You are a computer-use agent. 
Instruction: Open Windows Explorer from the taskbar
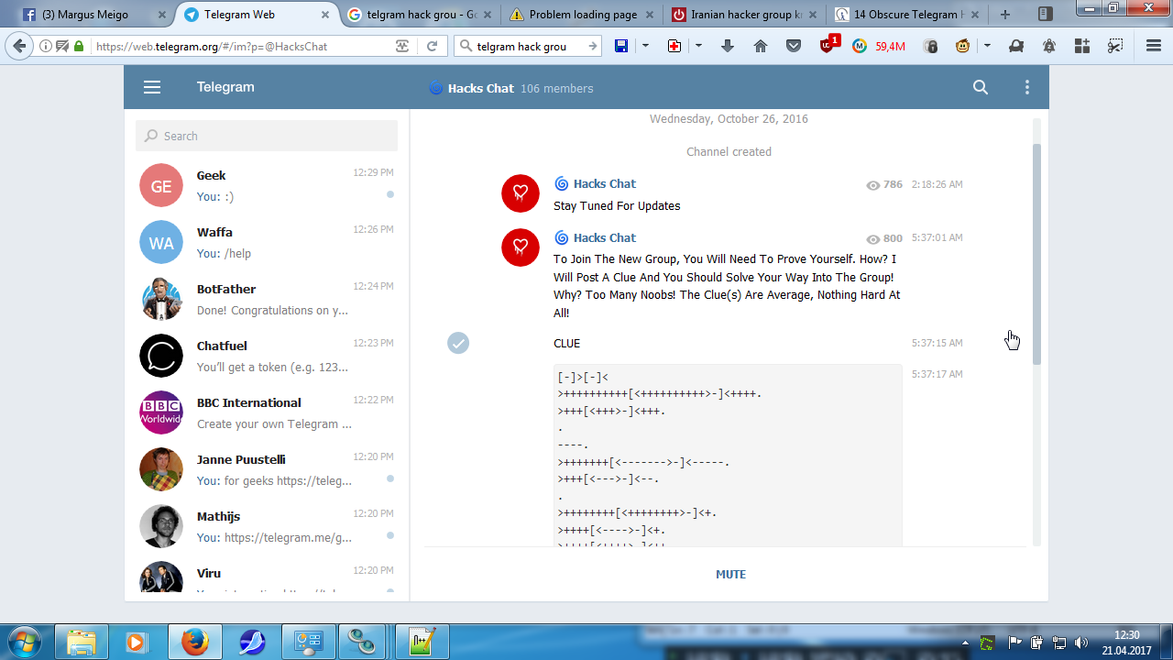pyautogui.click(x=82, y=642)
